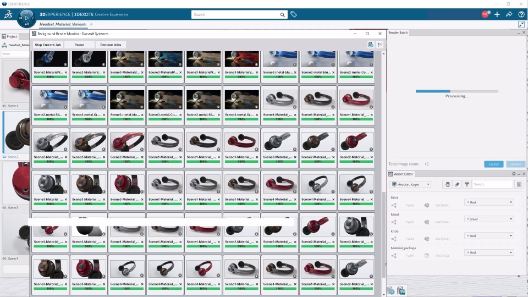This screenshot has height=297, width=528.
Task: Remove the Scene2-metal-Gr job
Action: (104, 115)
